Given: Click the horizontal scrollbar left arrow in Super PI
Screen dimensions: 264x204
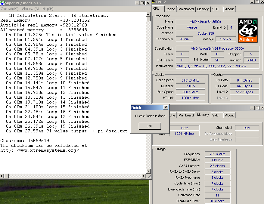Looking at the screenshot, I should click(x=2, y=176).
